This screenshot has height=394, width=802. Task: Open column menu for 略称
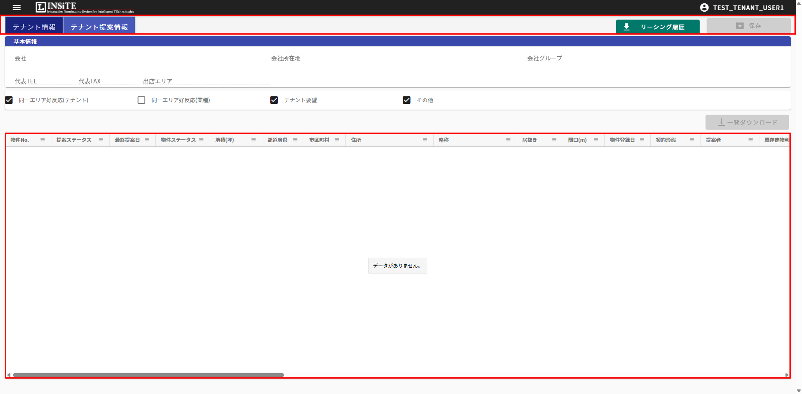[508, 140]
